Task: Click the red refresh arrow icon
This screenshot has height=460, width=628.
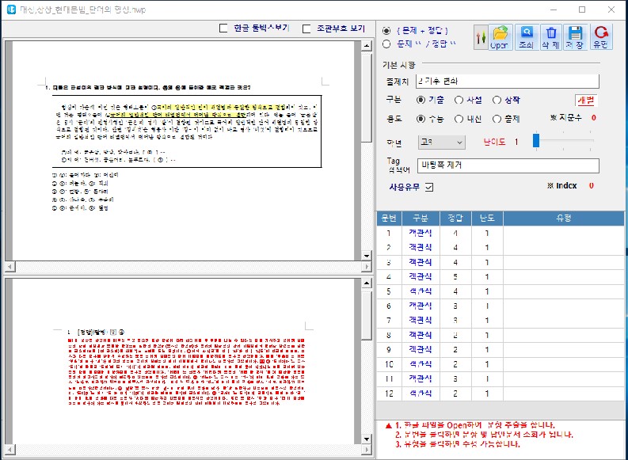Action: click(x=602, y=36)
